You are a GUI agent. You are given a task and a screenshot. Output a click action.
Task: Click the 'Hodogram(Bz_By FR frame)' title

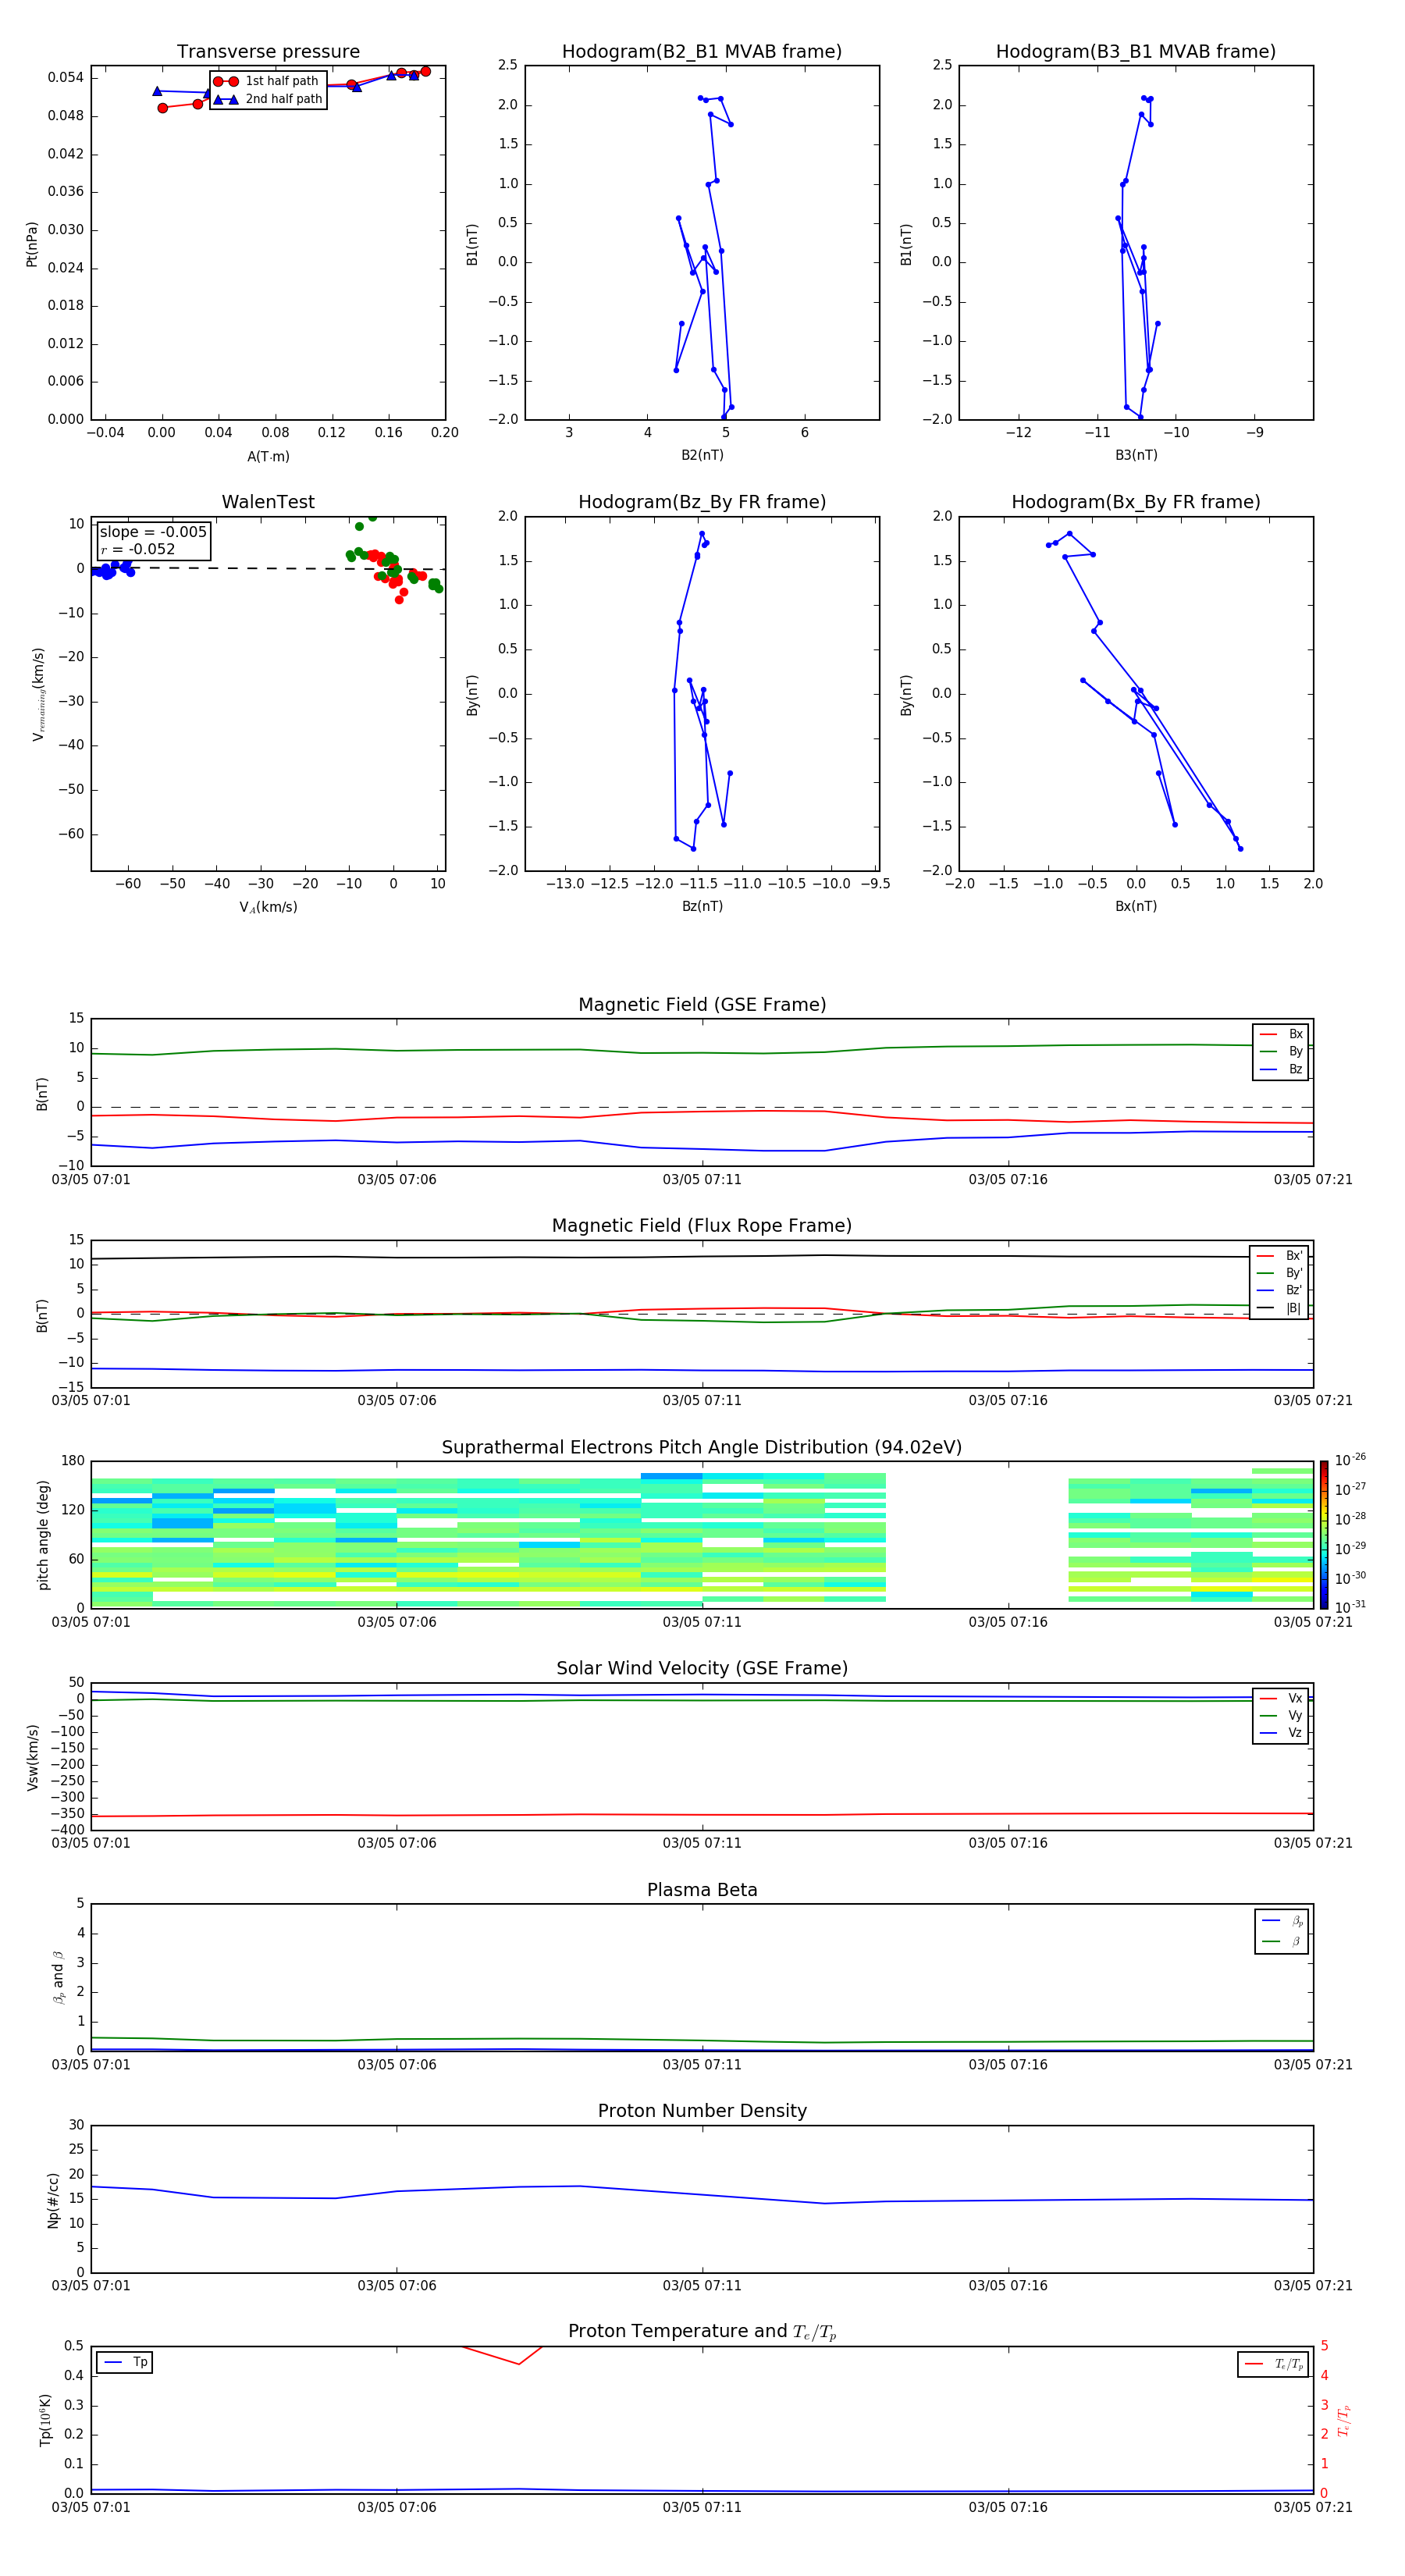(x=702, y=502)
